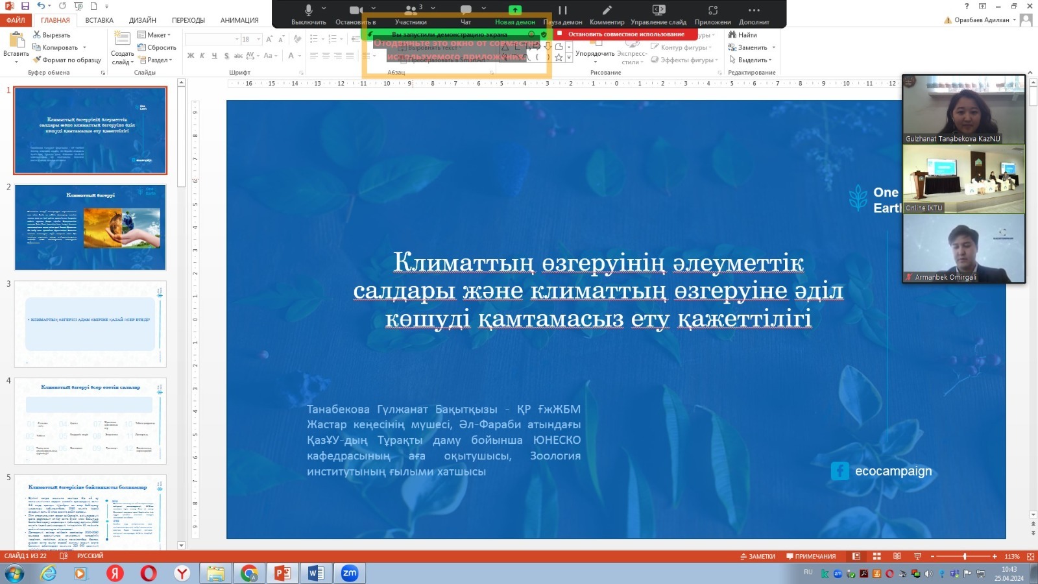Switch to ВСТАВКА ribbon tab
1038x584 pixels.
pos(99,20)
